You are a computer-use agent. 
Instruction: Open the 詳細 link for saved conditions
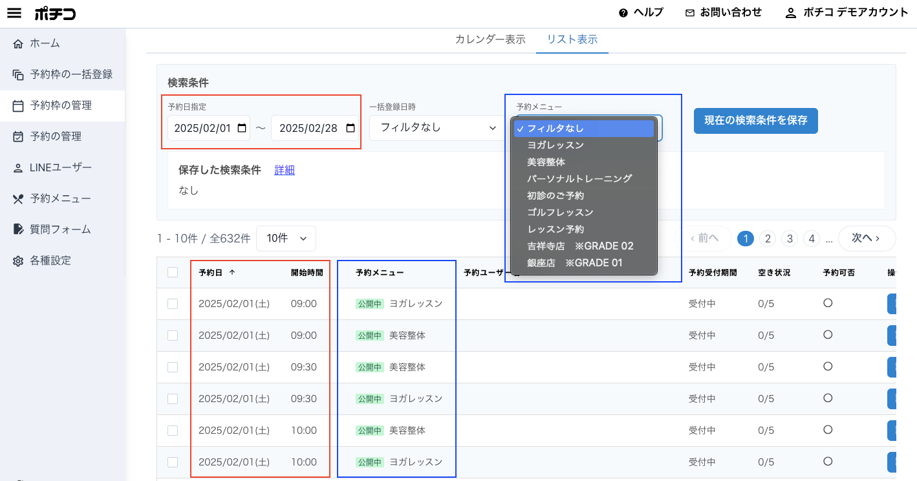(x=285, y=170)
